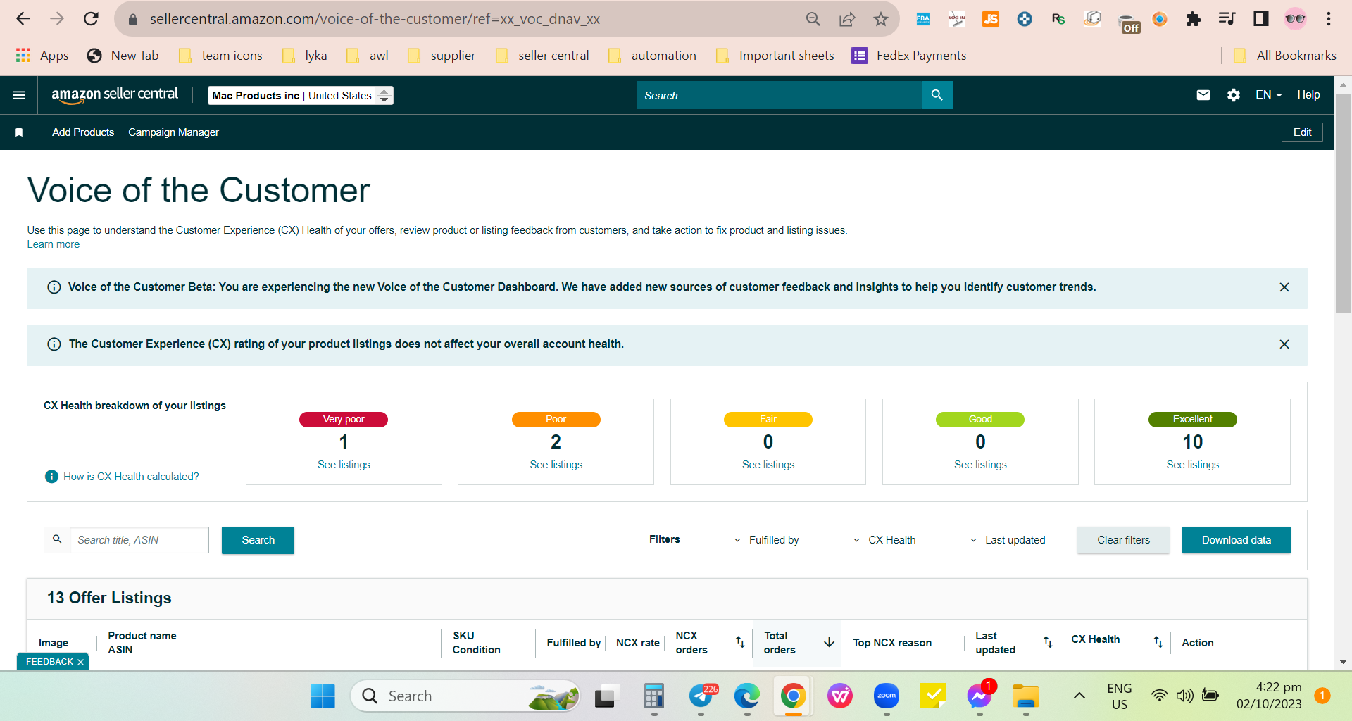Bookmark this page with the star icon
Viewport: 1352px width, 721px height.
881,19
